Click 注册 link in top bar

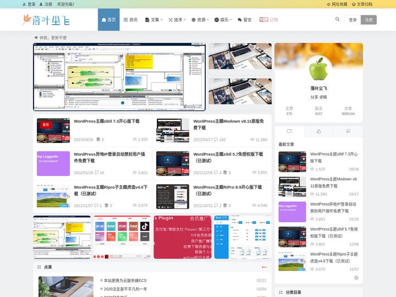pyautogui.click(x=46, y=4)
